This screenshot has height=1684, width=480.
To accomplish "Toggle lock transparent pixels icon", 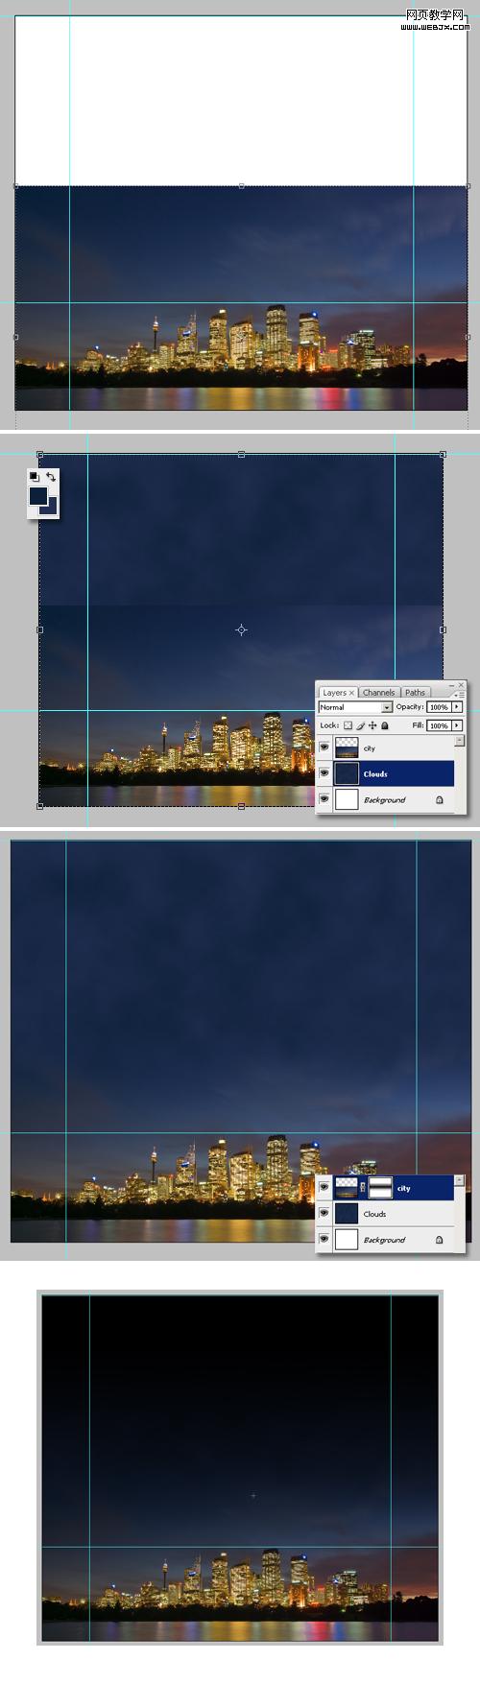I will 348,725.
